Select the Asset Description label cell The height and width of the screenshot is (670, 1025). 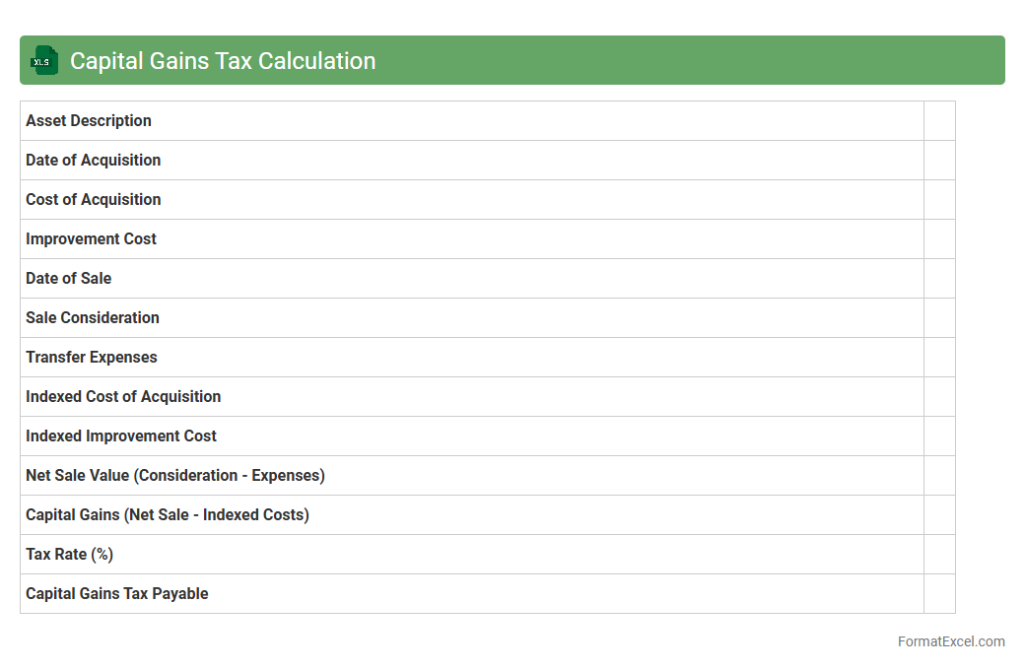click(x=89, y=121)
